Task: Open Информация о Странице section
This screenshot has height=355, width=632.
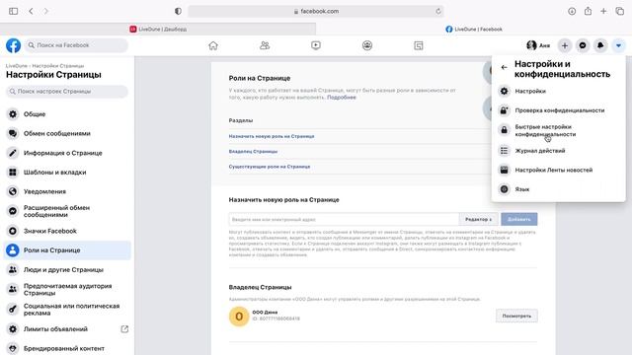Action: (67, 153)
